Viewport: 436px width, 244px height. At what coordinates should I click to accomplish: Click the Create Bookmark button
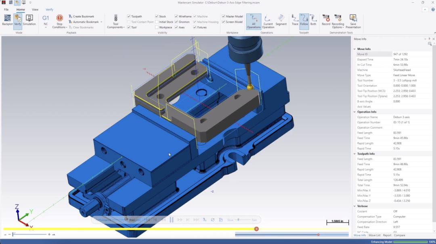pos(81,17)
